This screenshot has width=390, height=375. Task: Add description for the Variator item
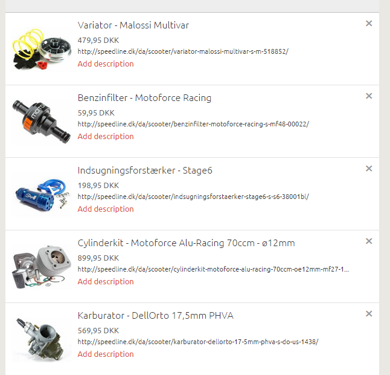[x=106, y=64]
